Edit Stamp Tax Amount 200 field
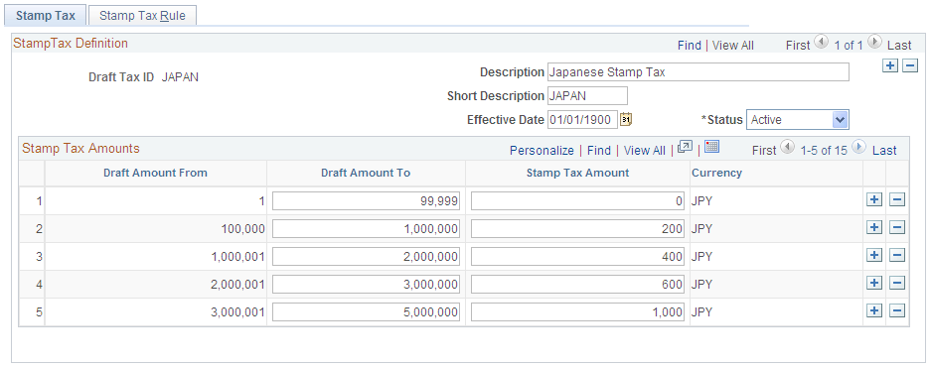Image resolution: width=930 pixels, height=367 pixels. 577,228
